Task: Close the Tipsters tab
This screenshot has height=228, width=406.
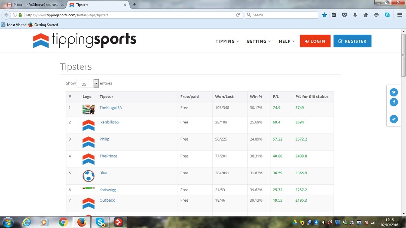Action: point(124,5)
